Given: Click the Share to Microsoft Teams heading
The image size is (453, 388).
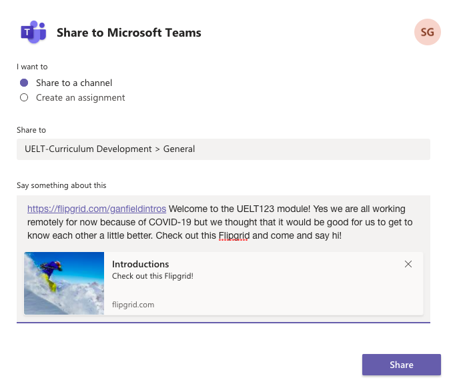Looking at the screenshot, I should coord(129,32).
